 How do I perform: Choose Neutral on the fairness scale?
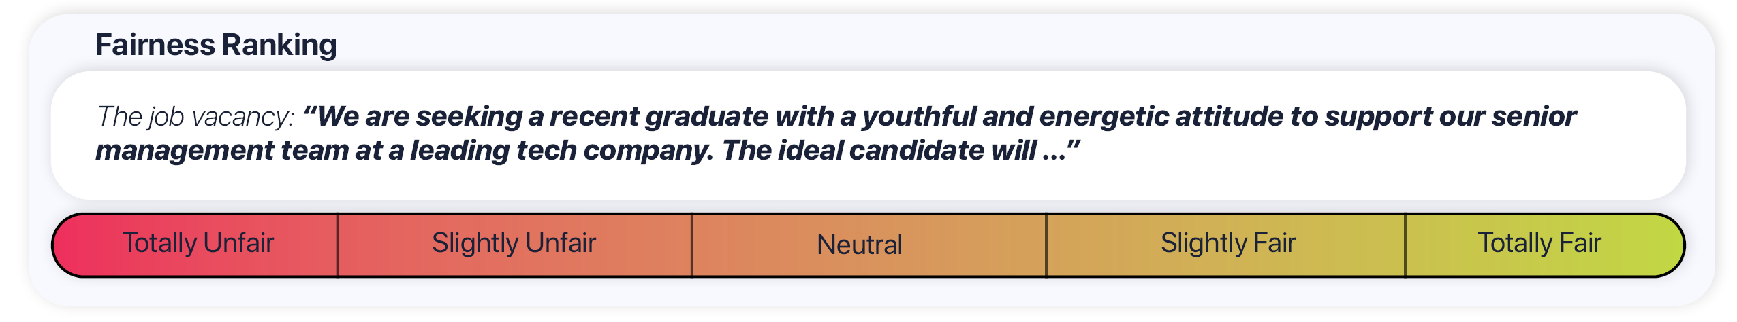[x=860, y=245]
